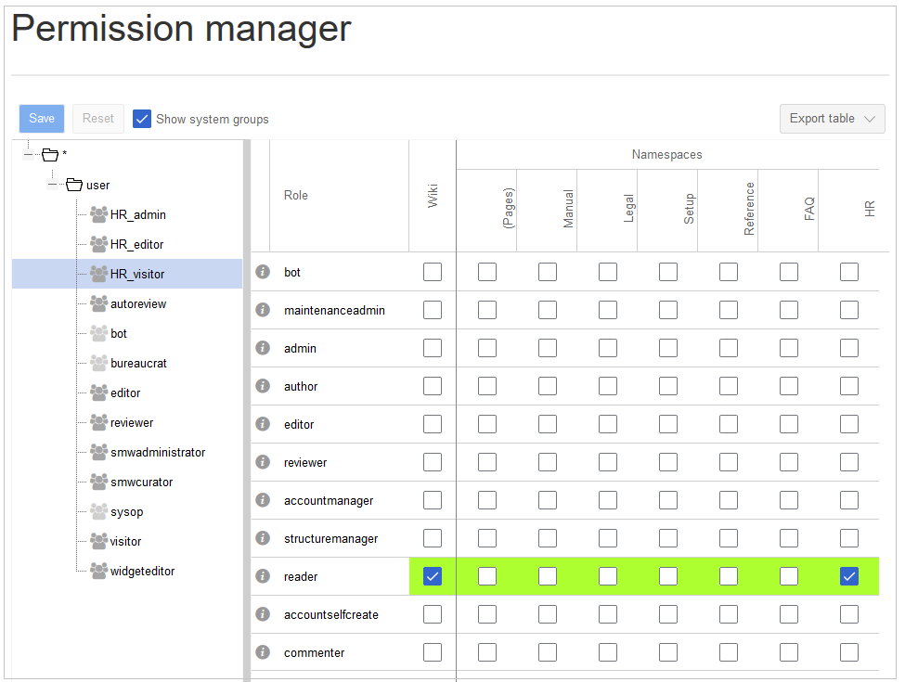This screenshot has width=905, height=682.
Task: Click the widgeteditor group icon
Action: 98,571
